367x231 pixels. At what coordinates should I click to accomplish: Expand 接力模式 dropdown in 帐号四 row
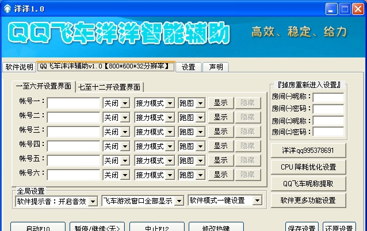[x=155, y=146]
